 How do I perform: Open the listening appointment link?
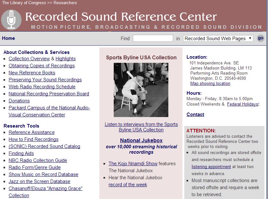[x=211, y=166]
